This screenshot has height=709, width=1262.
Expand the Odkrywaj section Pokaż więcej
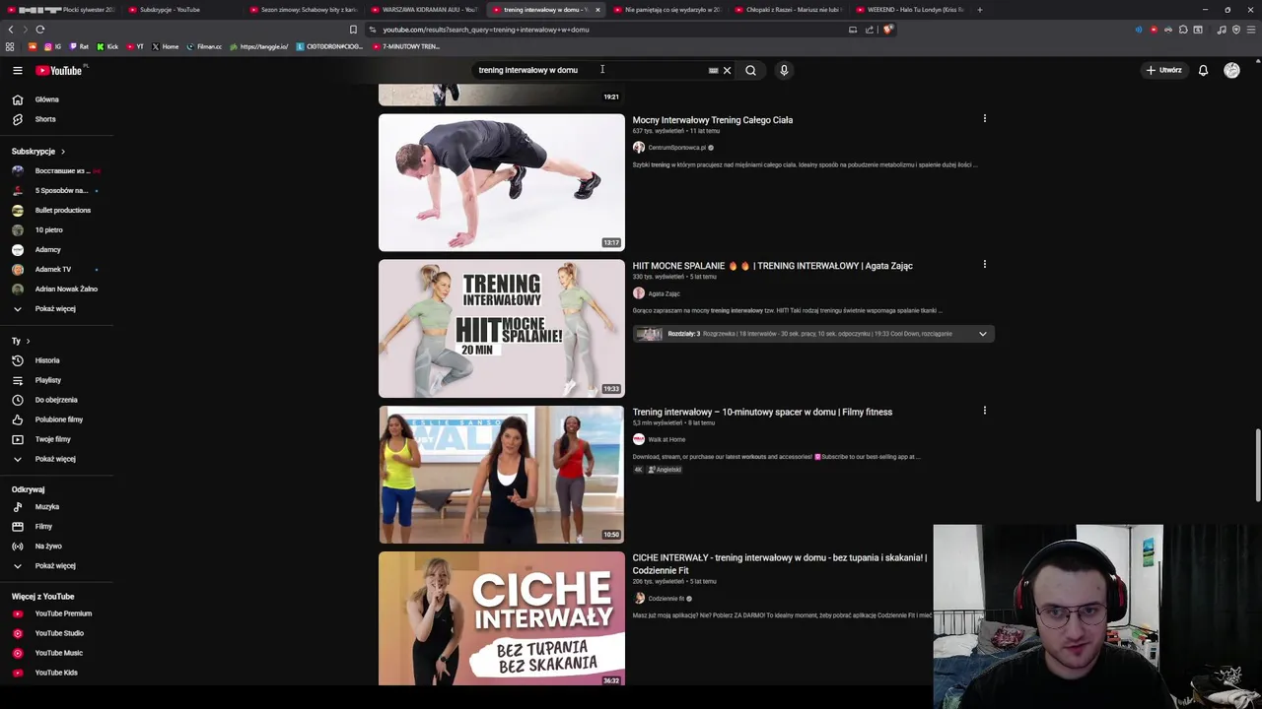(57, 565)
